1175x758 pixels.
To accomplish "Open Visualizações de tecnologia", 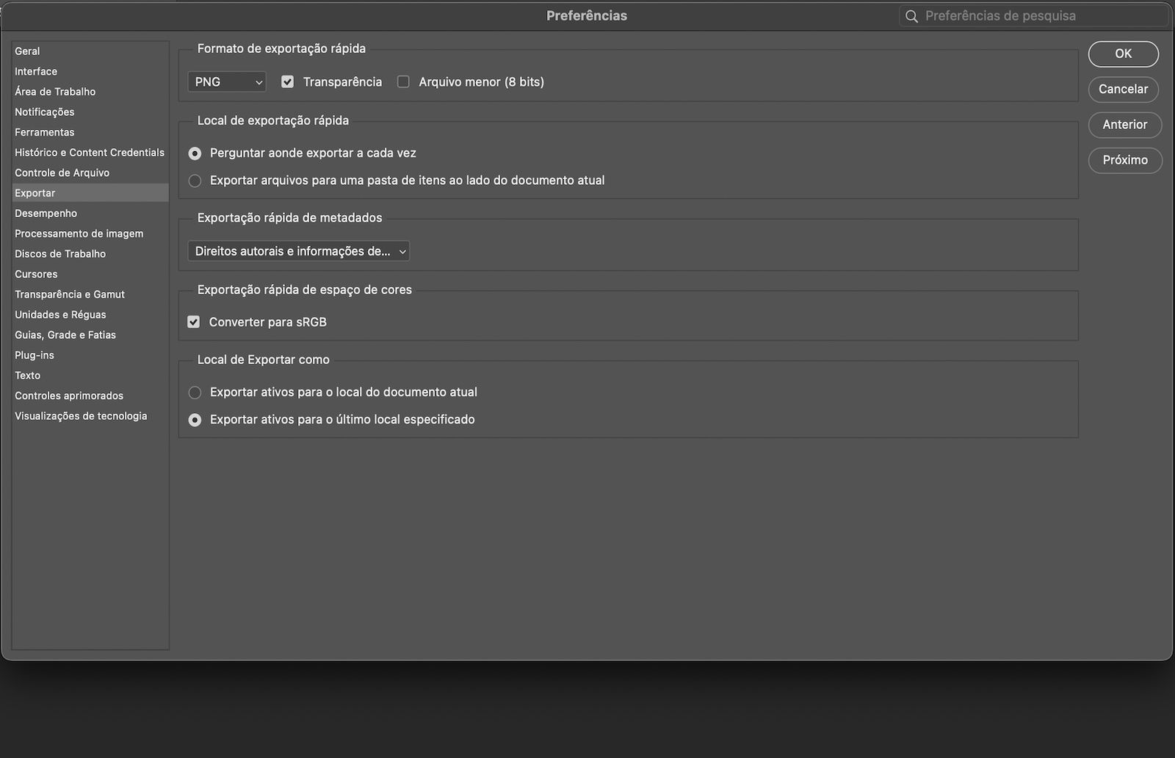I will click(x=90, y=416).
